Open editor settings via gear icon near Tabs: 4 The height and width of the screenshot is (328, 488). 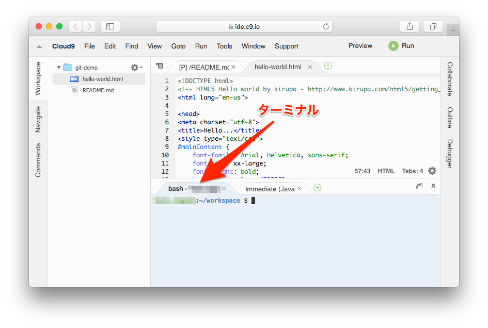432,171
